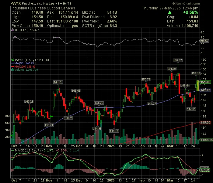The image size is (213, 183).
Task: Click the MA(50) blue legend line
Action: point(12,63)
